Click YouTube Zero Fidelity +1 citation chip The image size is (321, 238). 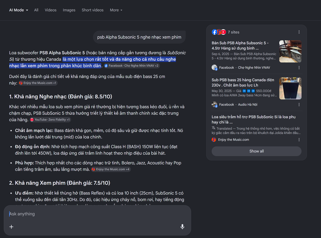[50, 120]
